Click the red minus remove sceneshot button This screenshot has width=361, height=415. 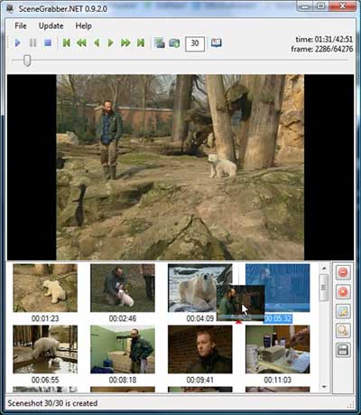343,272
